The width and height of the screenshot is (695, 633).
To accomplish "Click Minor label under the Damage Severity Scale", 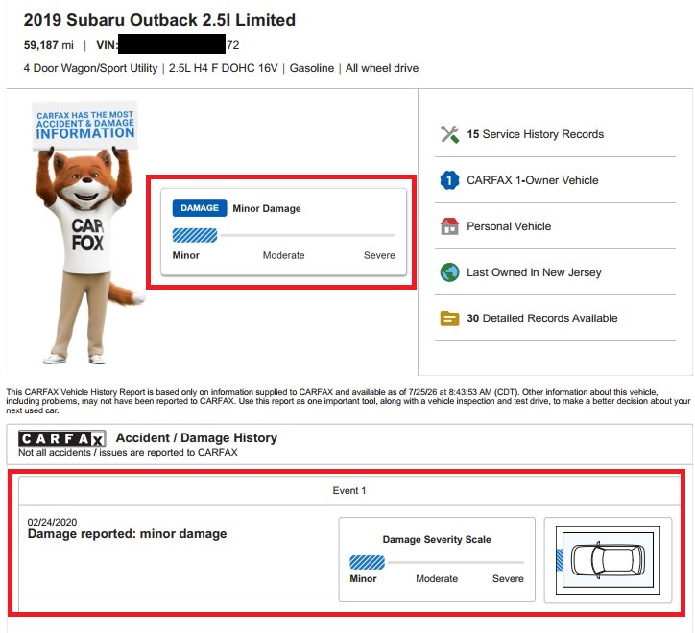I will (363, 578).
